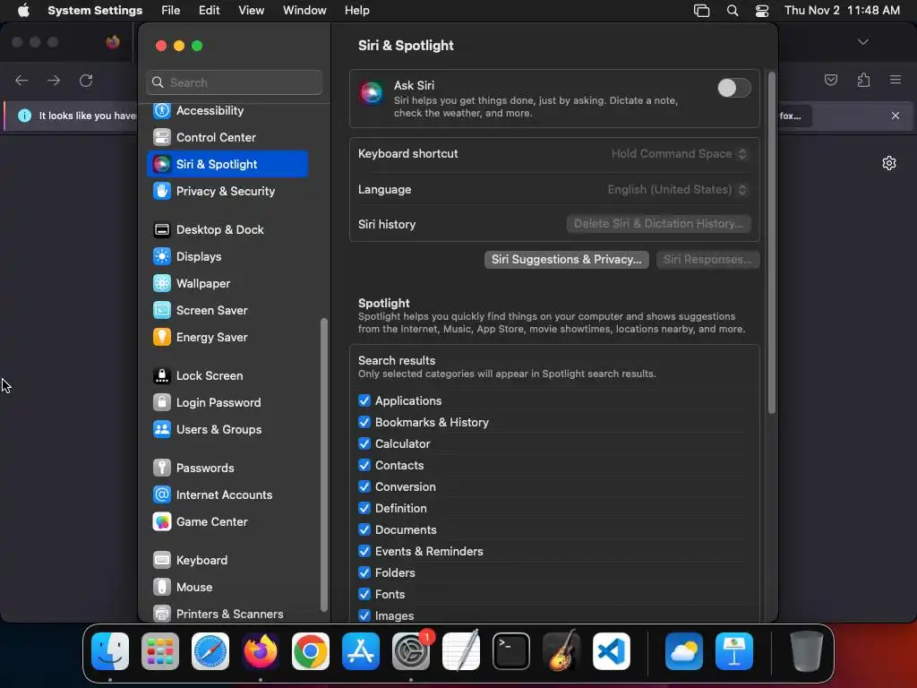
Task: Open the Lock Screen icon
Action: (162, 375)
